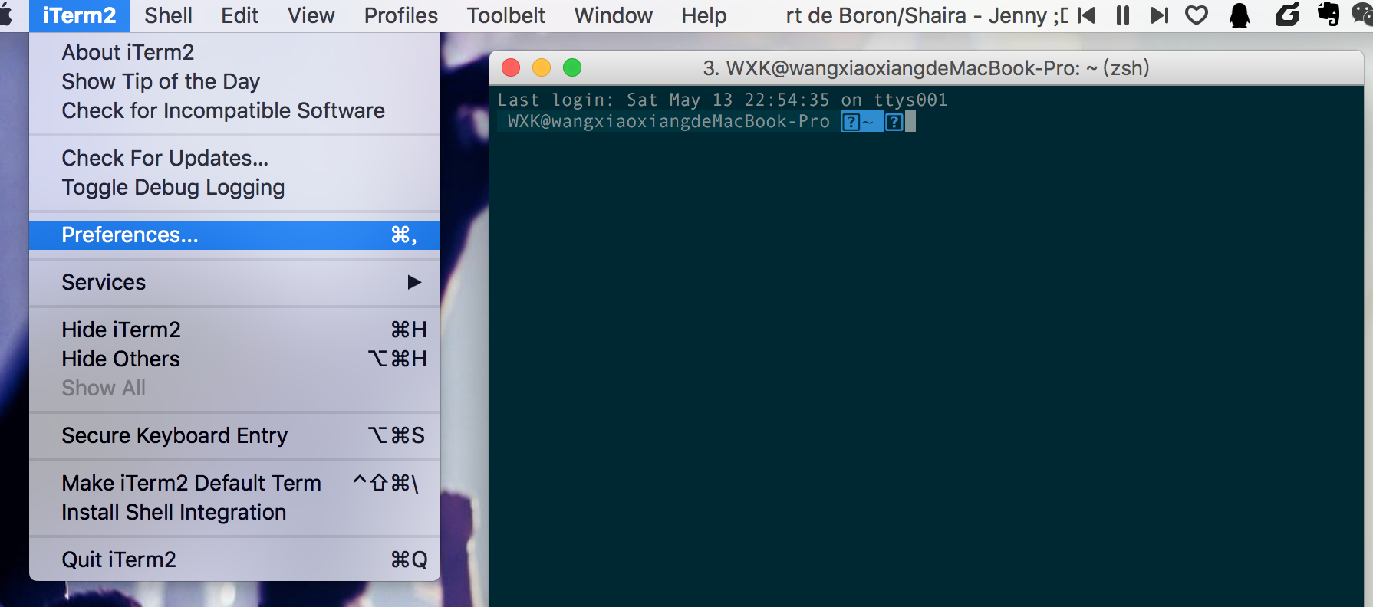Select Check For Updates menu item
This screenshot has width=1373, height=607.
tap(165, 158)
